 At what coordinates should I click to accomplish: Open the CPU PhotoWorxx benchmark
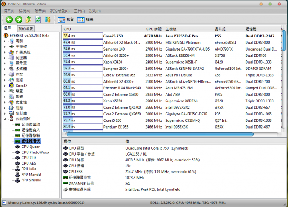point(32,152)
